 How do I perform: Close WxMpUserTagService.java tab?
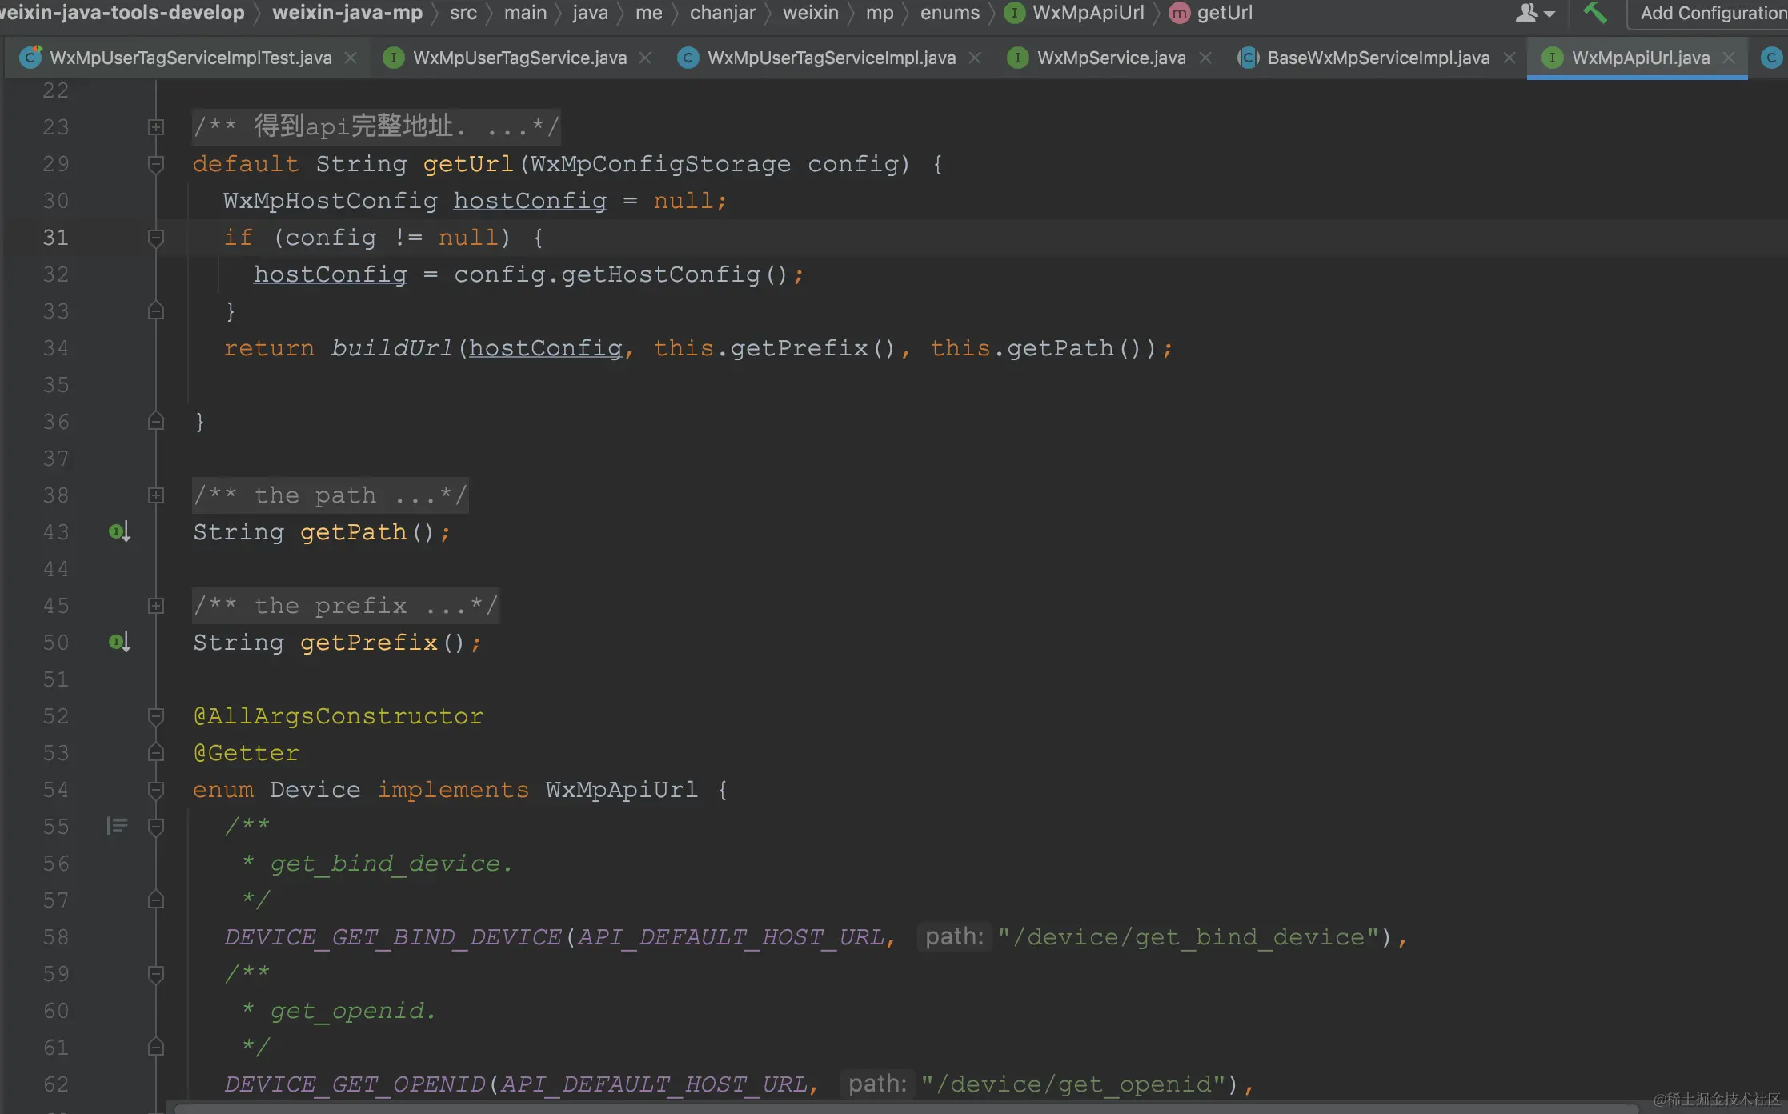[645, 58]
